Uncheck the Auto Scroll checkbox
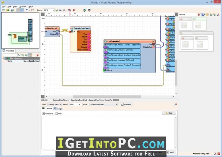Image resolution: width=222 pixels, height=157 pixels. [x=44, y=113]
